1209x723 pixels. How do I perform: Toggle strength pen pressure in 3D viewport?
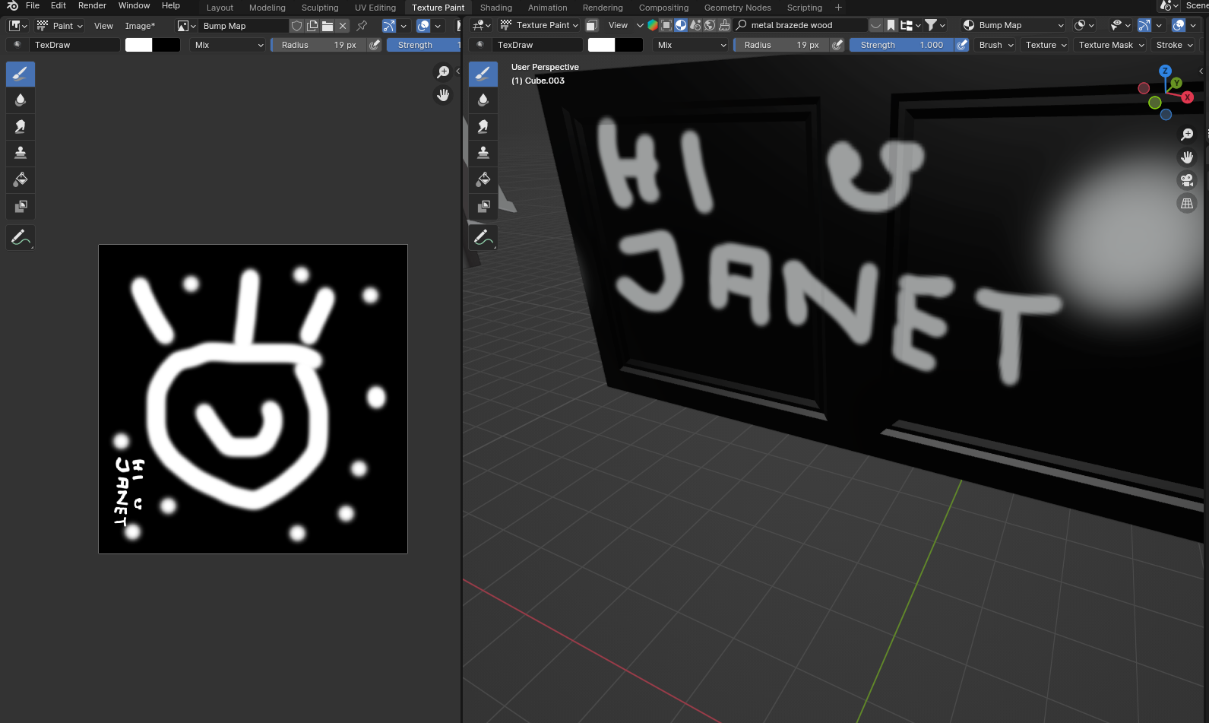point(962,45)
